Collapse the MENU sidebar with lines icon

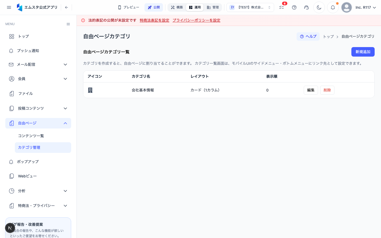point(68,24)
